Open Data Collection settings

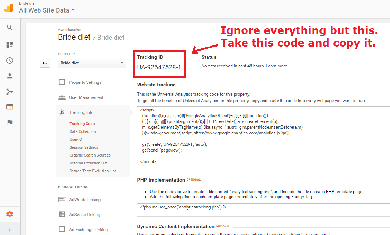(83, 131)
